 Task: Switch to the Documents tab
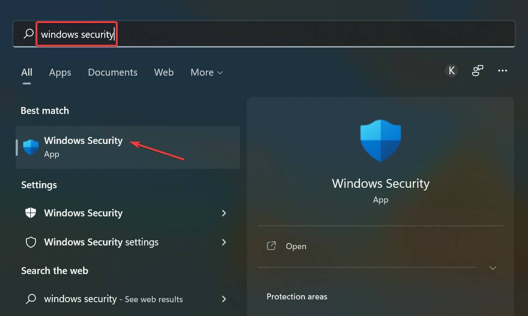point(112,72)
